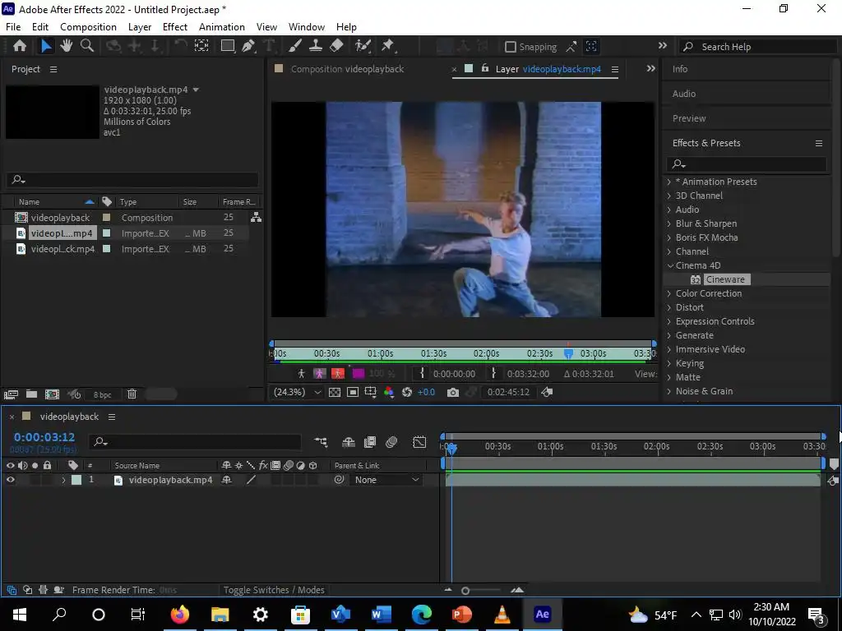Toggle the Region of Interest icon
This screenshot has height=631, width=842.
tap(353, 392)
